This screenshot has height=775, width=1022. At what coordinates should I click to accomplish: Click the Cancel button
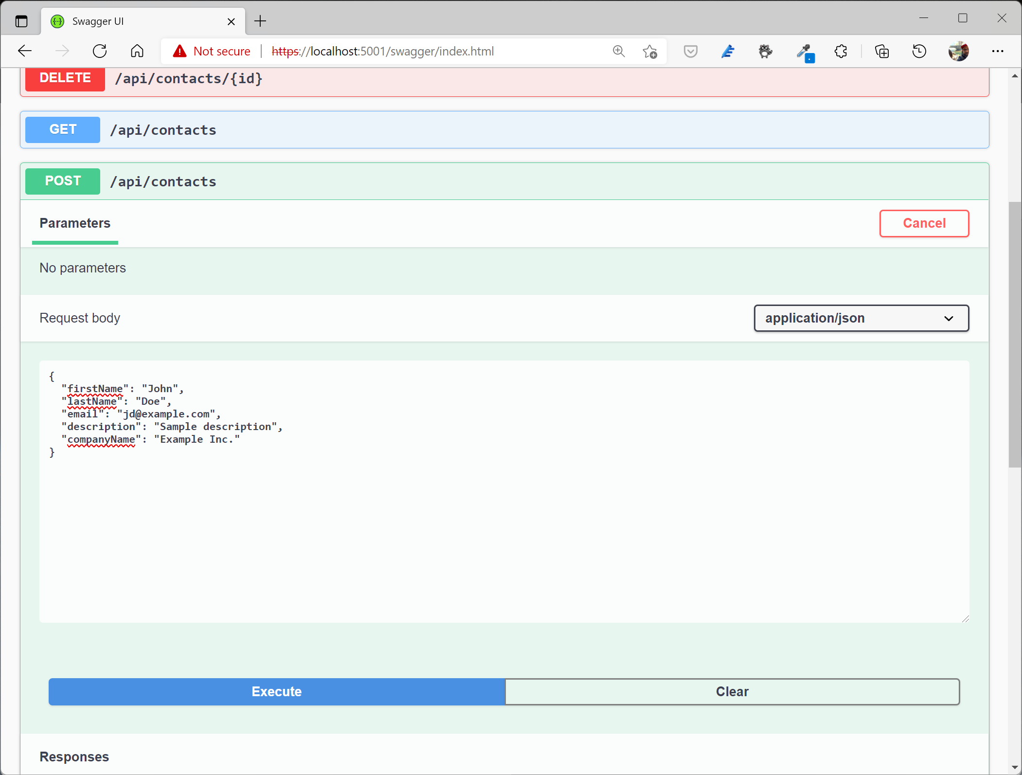tap(924, 223)
